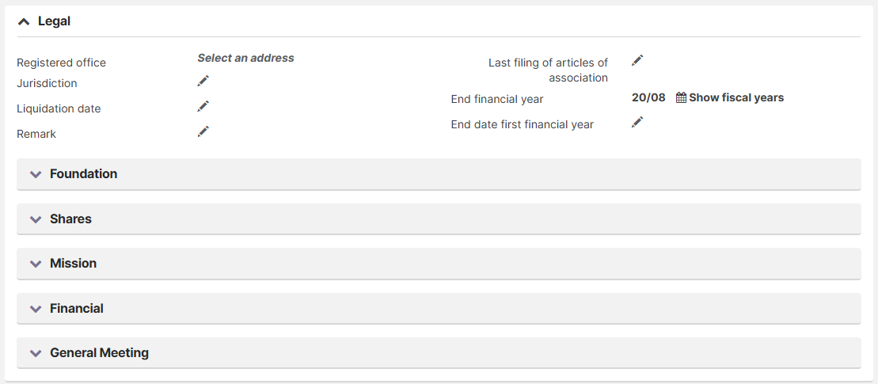Screen dimensions: 878x384
Task: Click the Foundation chevron arrow
Action: click(x=36, y=175)
